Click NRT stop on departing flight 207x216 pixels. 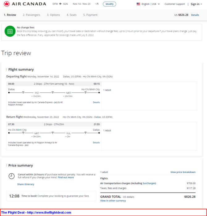(69, 93)
